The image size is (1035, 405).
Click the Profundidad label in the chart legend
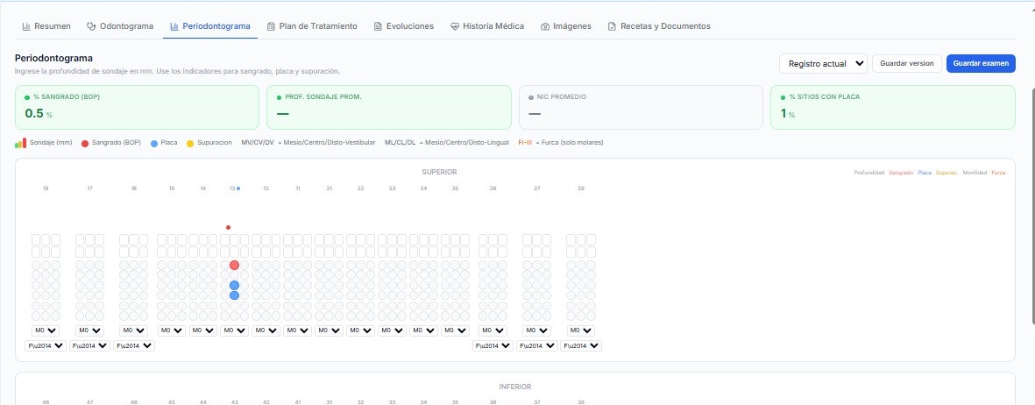point(869,173)
